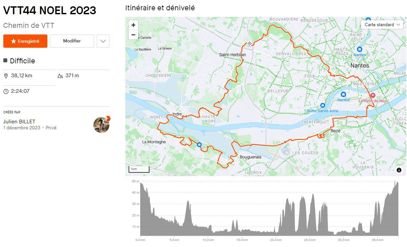
Task: Select the camera marker below Hauts Pavés
Action: point(360,49)
